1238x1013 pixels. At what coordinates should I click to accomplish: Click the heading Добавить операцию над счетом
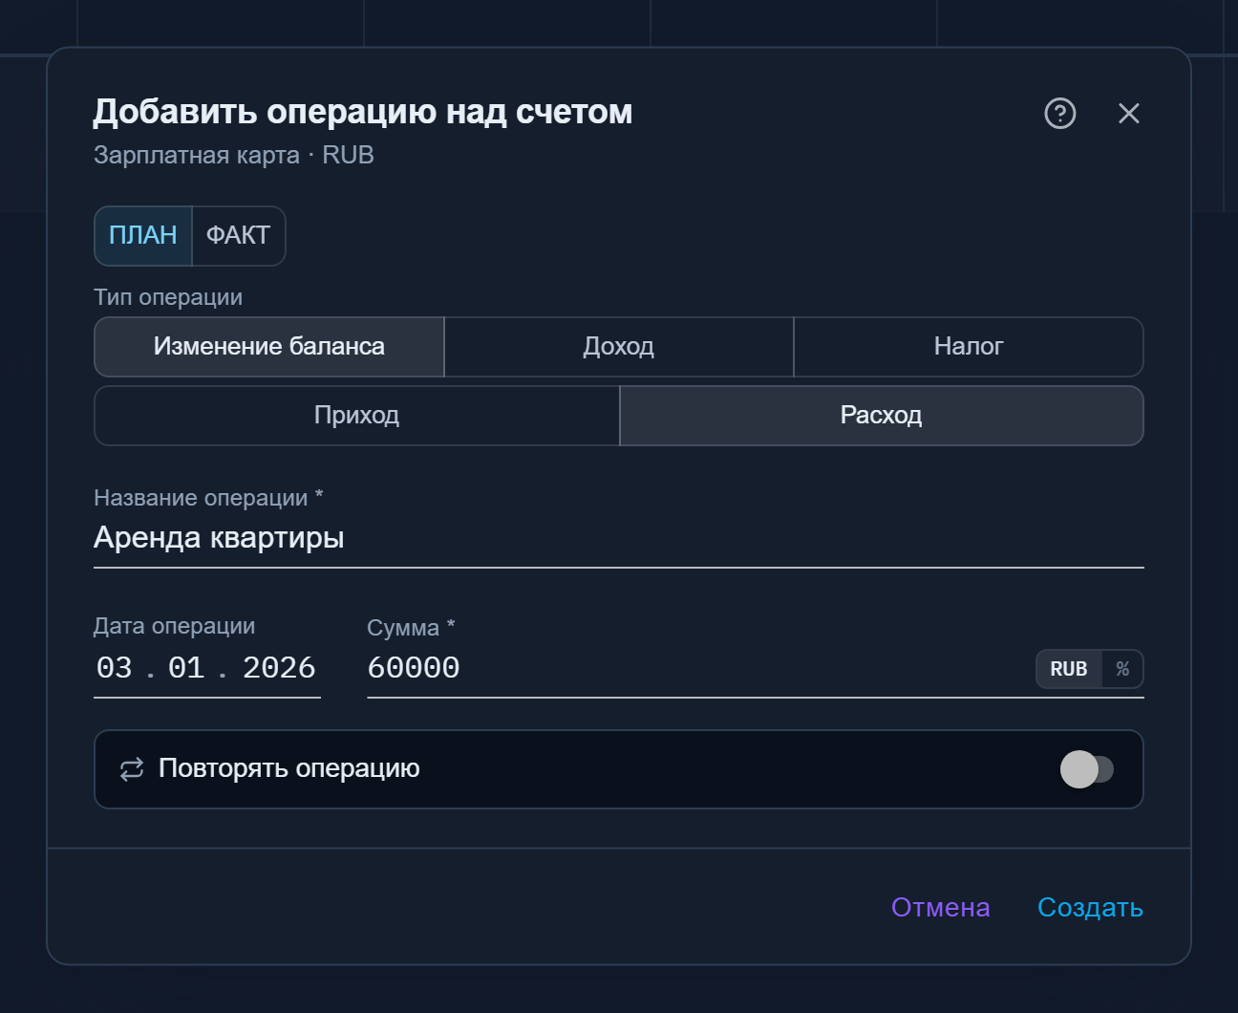pyautogui.click(x=363, y=112)
